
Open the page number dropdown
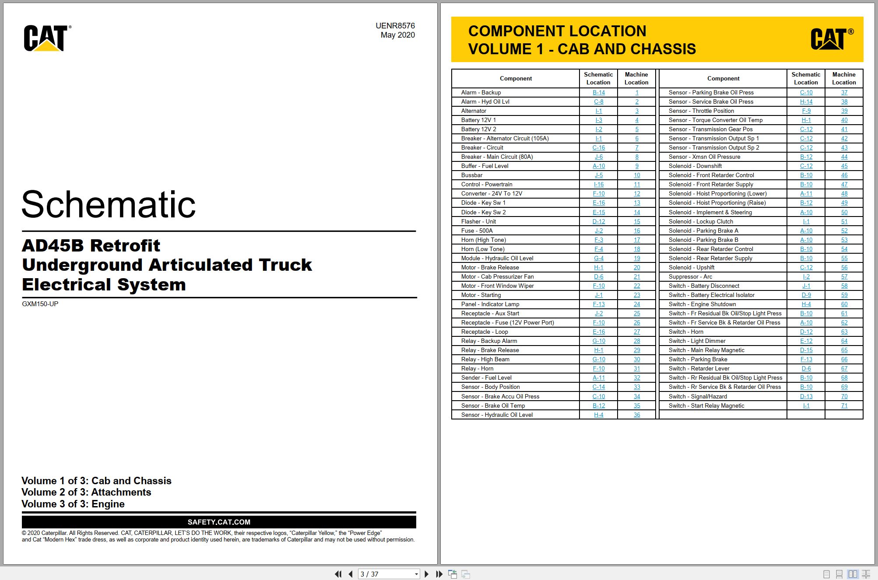click(x=416, y=574)
